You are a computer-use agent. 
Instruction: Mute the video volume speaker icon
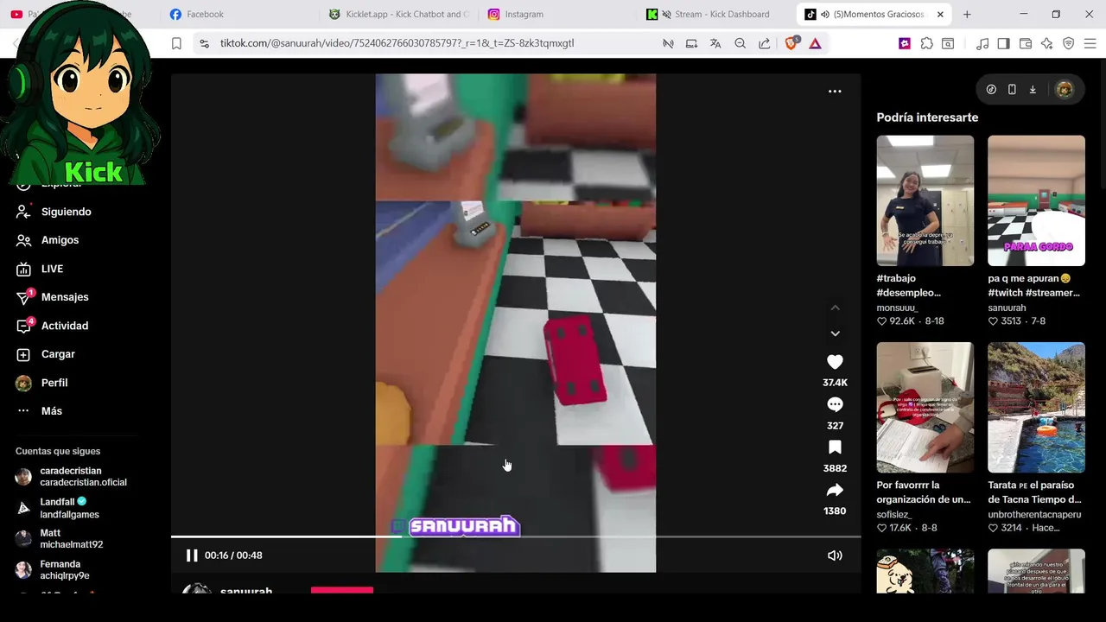tap(835, 555)
